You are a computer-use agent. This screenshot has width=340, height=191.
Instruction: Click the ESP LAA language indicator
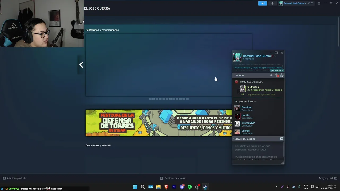click(x=306, y=187)
